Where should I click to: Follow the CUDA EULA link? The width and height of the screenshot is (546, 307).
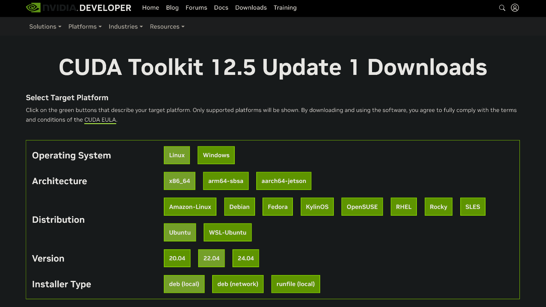[x=100, y=120]
